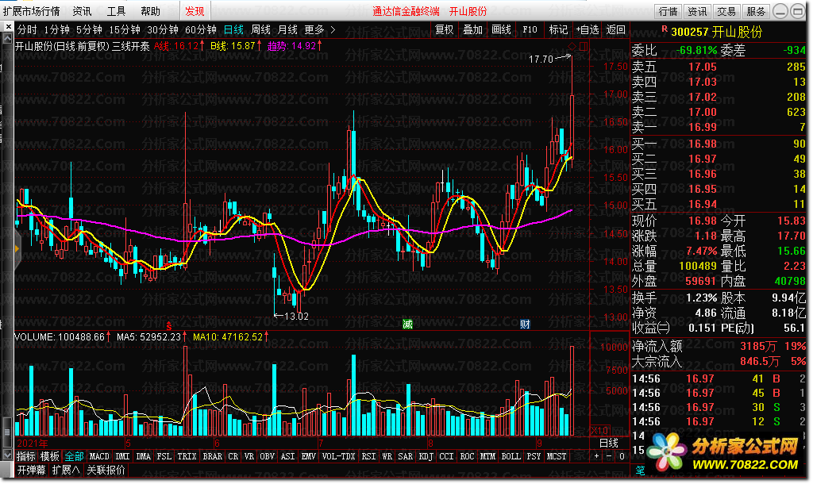Choose the DMI indicator
The height and width of the screenshot is (484, 813).
tap(122, 456)
